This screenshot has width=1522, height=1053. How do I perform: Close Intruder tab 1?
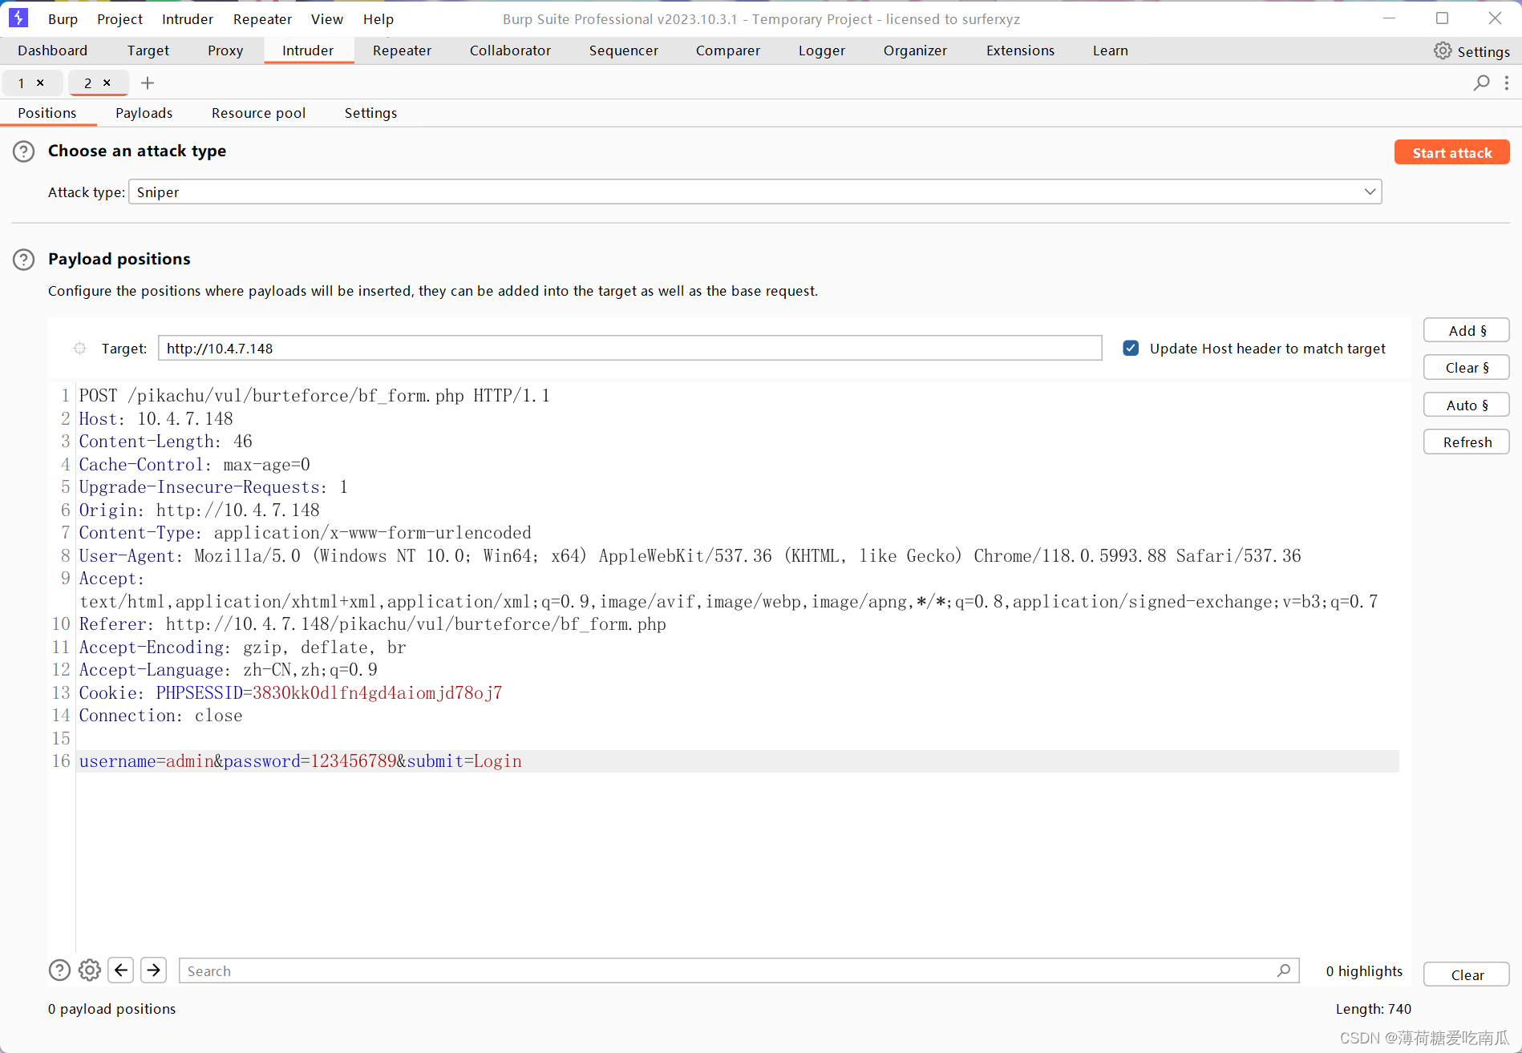point(40,83)
